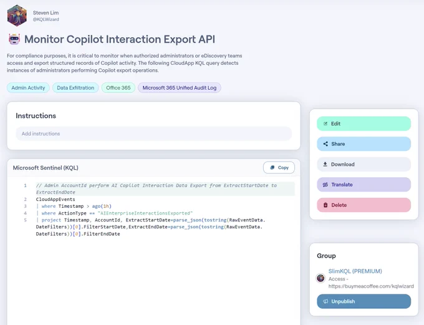Click the 'where Timestamp > ago(1h)' code line
424x325 pixels.
pos(74,206)
